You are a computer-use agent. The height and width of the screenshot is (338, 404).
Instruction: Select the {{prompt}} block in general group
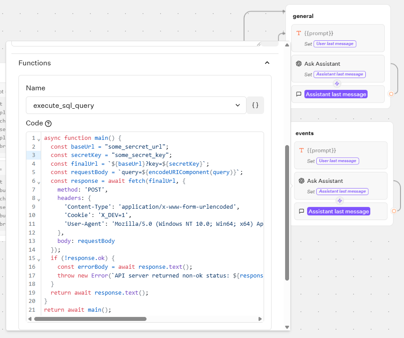pyautogui.click(x=338, y=38)
